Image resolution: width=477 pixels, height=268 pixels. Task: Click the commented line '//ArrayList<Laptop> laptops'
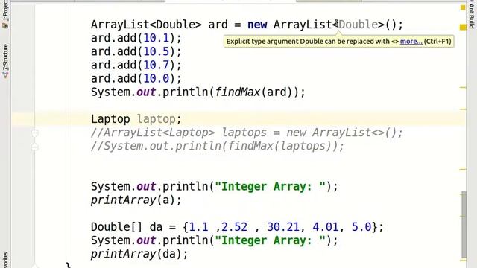tap(247, 133)
